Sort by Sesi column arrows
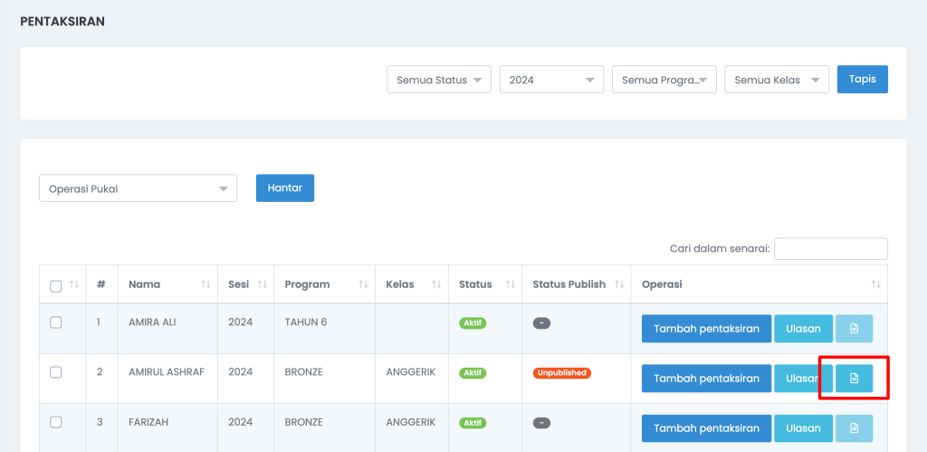 pos(262,284)
